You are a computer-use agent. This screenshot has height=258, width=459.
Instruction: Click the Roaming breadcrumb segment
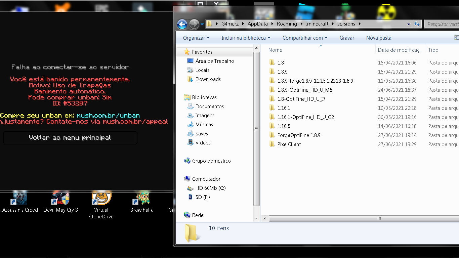(287, 24)
